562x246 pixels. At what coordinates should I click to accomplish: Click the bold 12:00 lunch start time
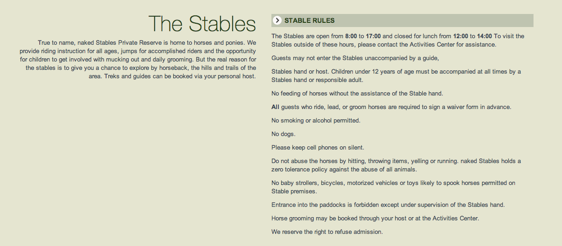pyautogui.click(x=461, y=36)
